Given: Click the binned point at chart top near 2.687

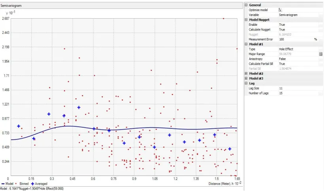Looking at the screenshot, I should 224,18.
